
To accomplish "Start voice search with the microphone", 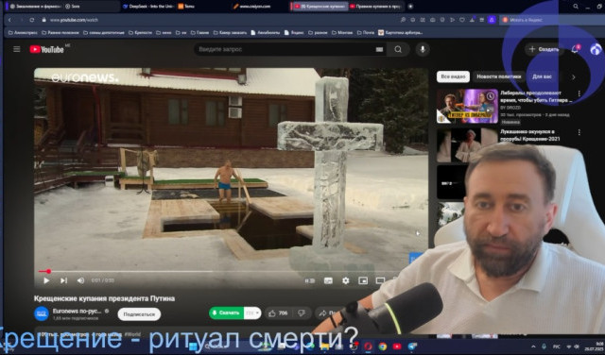I will point(423,49).
